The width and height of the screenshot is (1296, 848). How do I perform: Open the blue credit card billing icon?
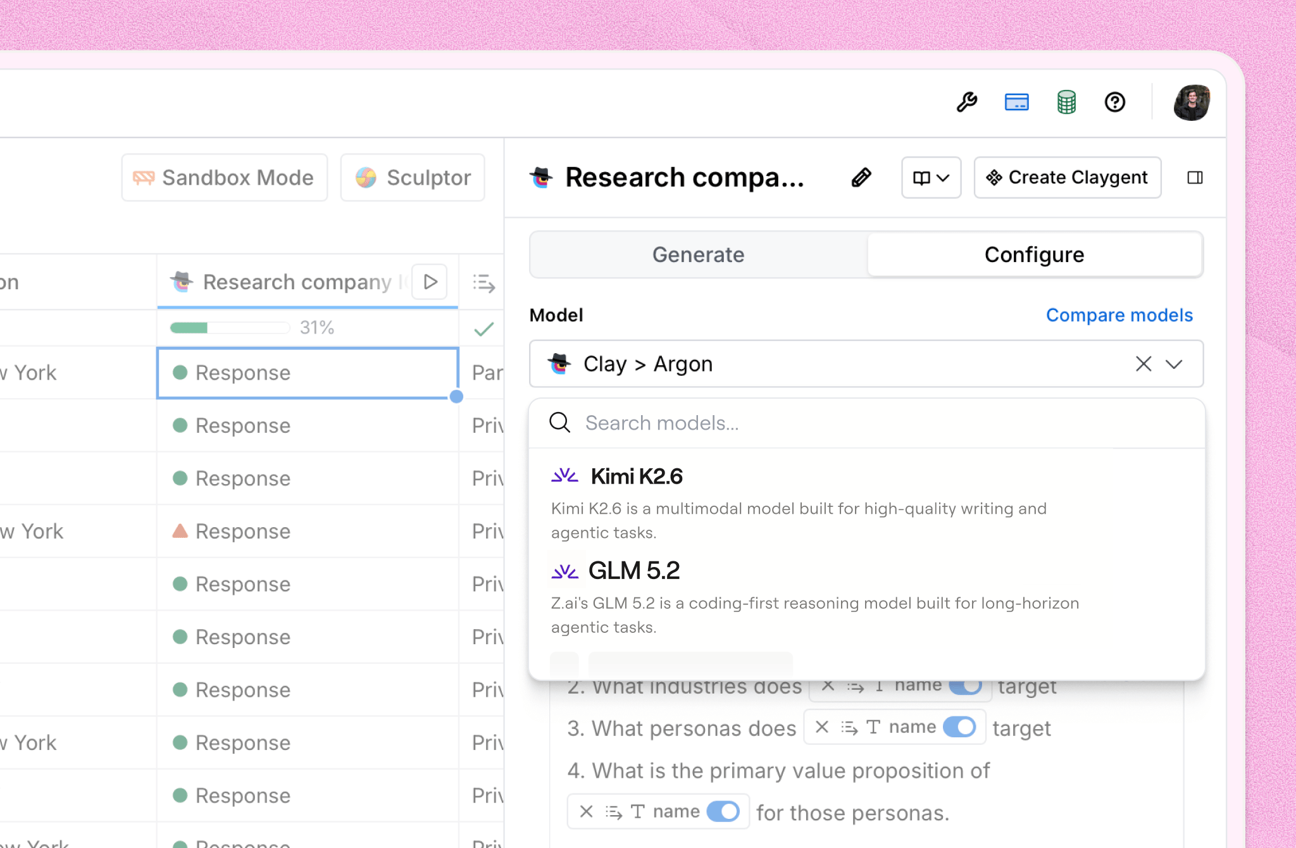pos(1016,102)
